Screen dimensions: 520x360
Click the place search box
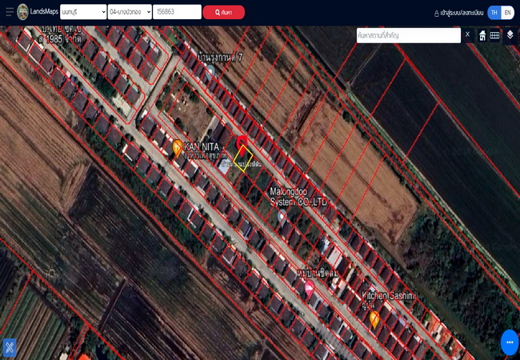pyautogui.click(x=409, y=35)
